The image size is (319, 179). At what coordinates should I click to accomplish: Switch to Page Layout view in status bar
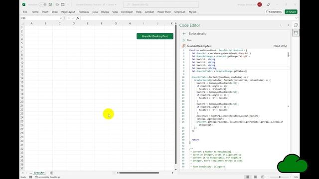[x=255, y=177]
